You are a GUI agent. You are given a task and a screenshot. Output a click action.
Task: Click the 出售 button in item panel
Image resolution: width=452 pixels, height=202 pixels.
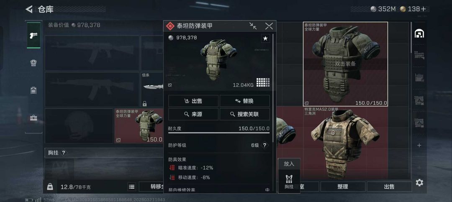coord(193,101)
